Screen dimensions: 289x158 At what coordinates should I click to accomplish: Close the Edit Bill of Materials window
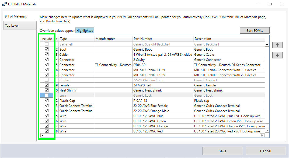tap(282, 4)
